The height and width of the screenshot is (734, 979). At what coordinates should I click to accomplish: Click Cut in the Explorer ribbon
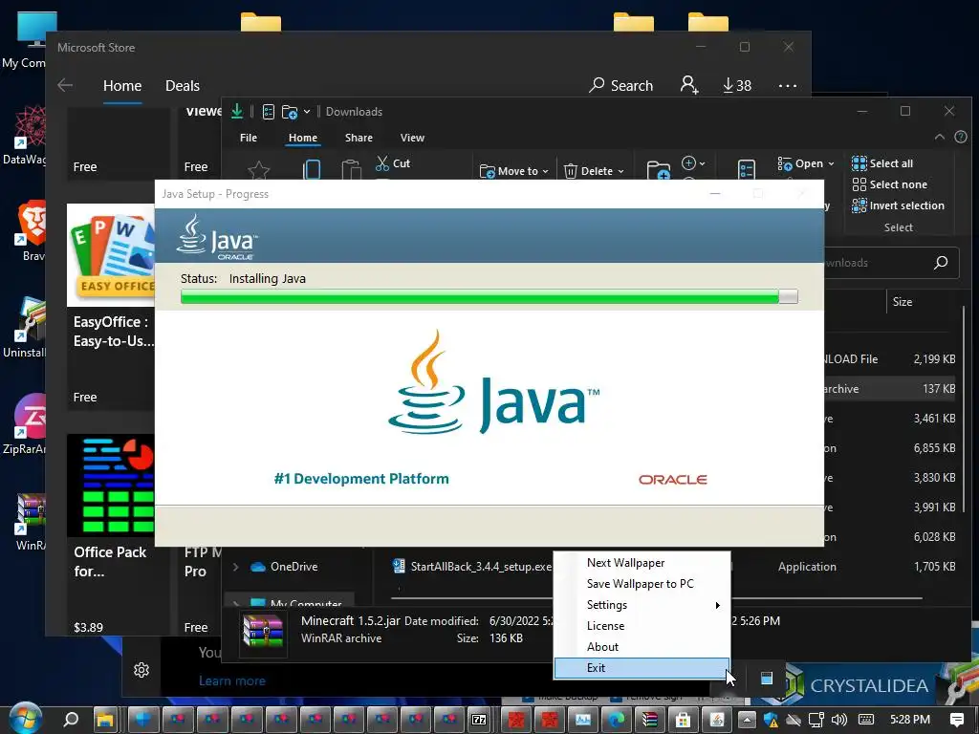click(393, 163)
